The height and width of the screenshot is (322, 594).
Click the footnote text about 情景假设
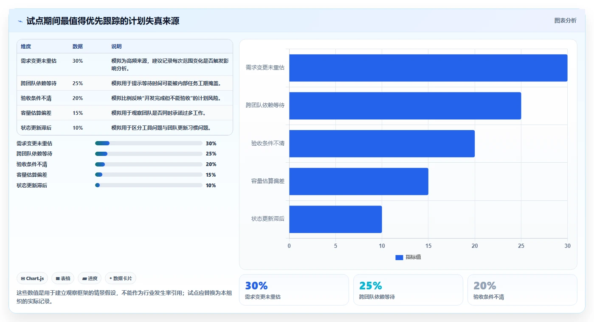pos(124,297)
